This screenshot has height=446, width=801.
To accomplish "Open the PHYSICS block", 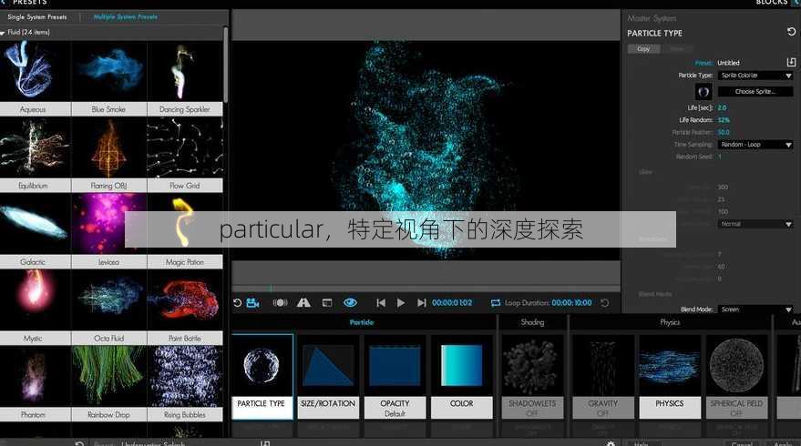I will click(670, 377).
